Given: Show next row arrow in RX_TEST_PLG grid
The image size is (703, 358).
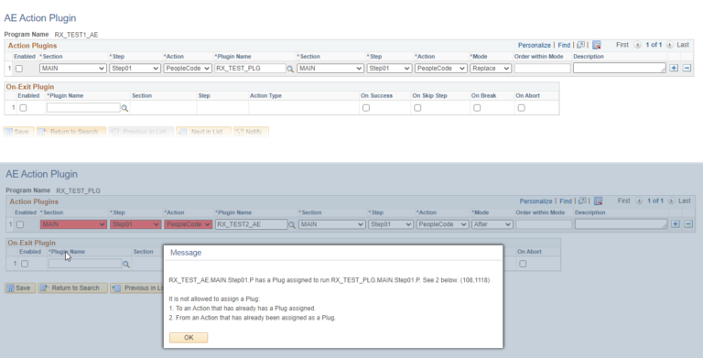Looking at the screenshot, I should (x=671, y=201).
